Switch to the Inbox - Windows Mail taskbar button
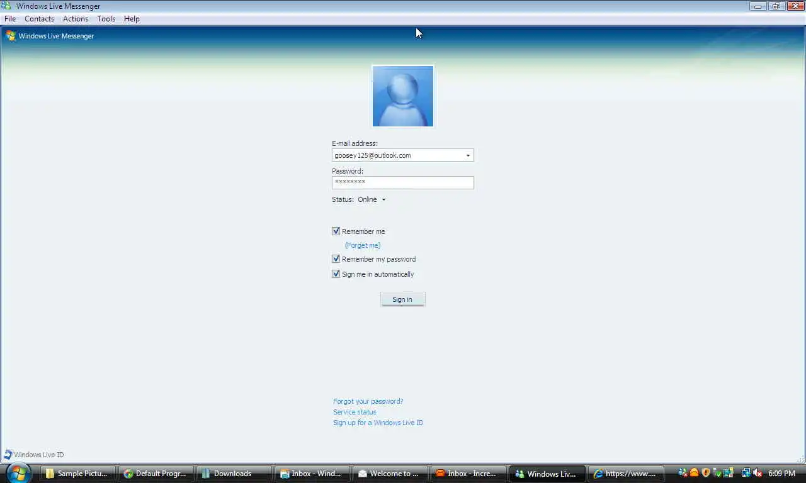 [x=312, y=474]
